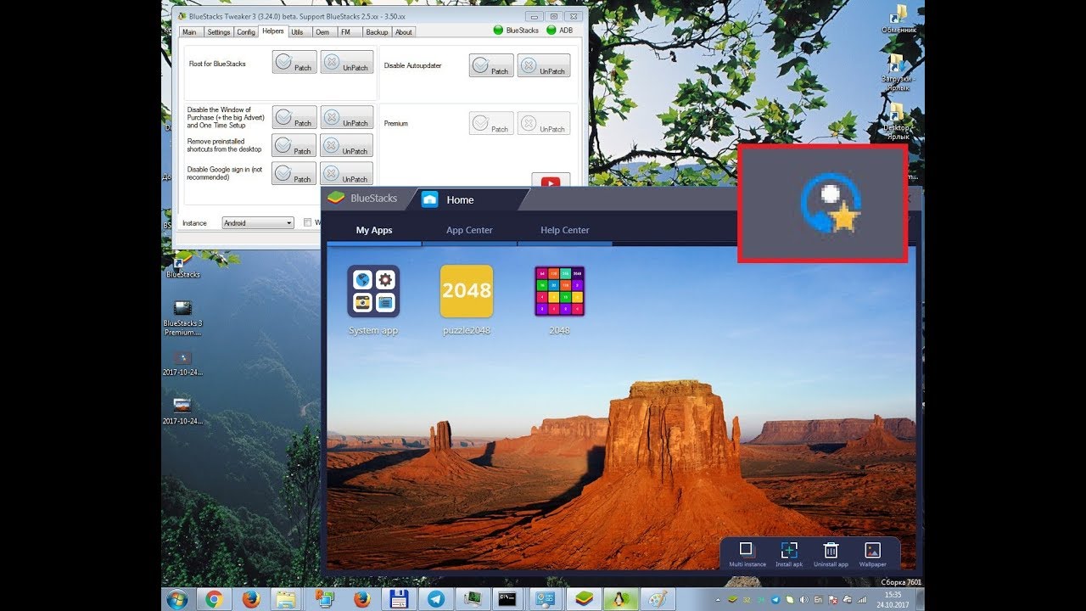This screenshot has width=1086, height=611.
Task: Patch Remove preinstalled shortcuts
Action: point(294,145)
